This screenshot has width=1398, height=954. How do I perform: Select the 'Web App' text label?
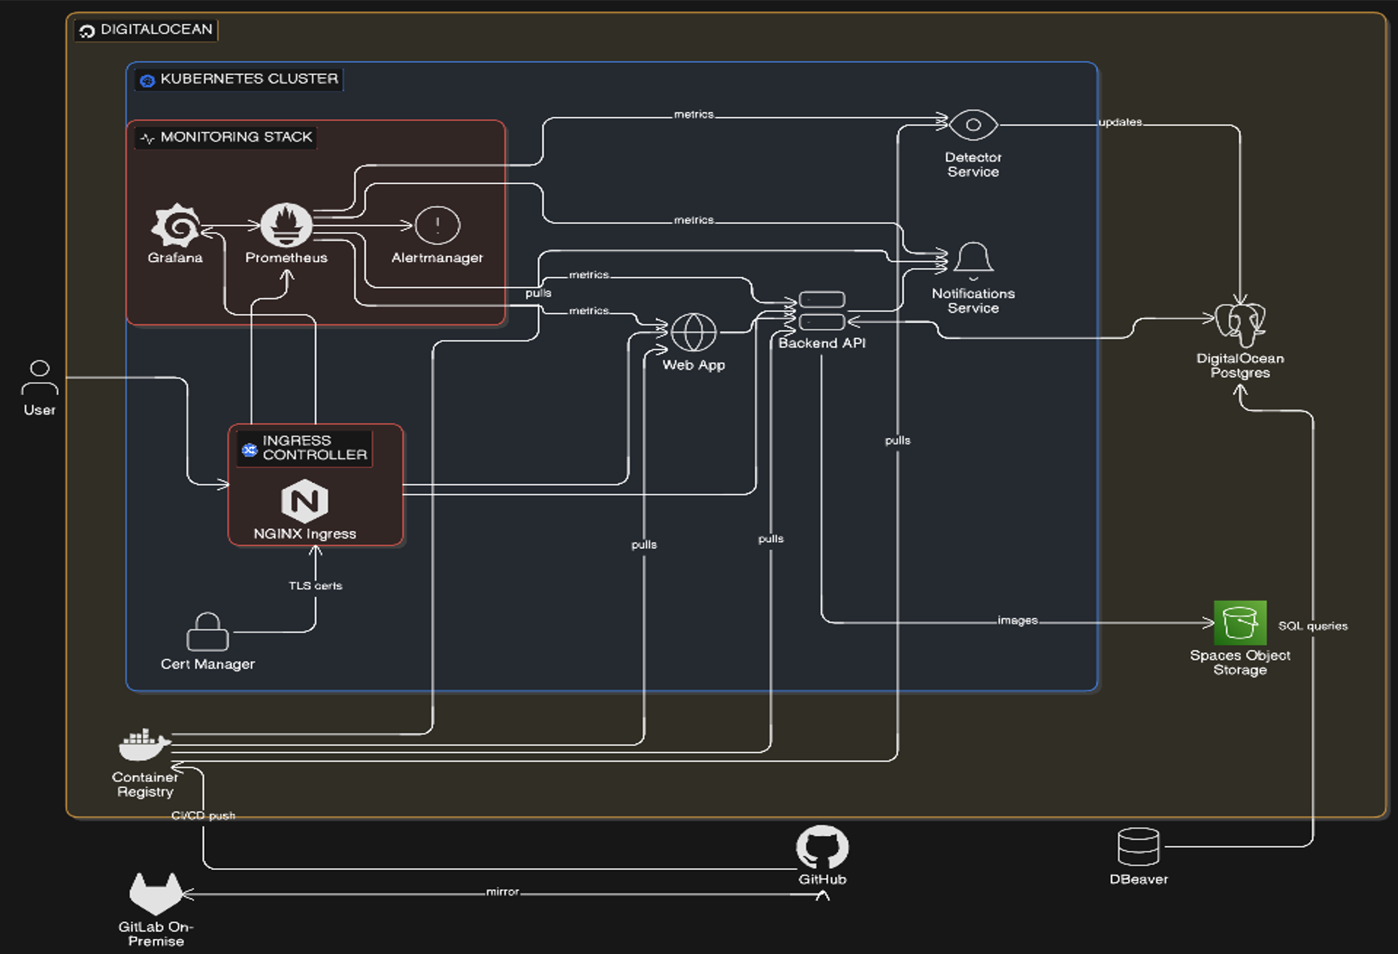coord(694,365)
